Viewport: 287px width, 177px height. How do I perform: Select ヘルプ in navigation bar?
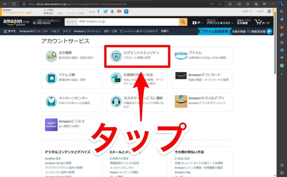point(55,31)
